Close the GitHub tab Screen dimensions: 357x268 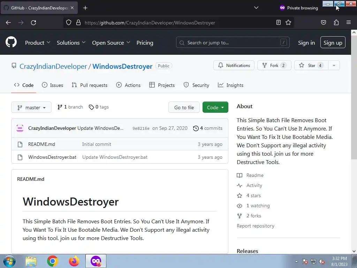(x=72, y=8)
